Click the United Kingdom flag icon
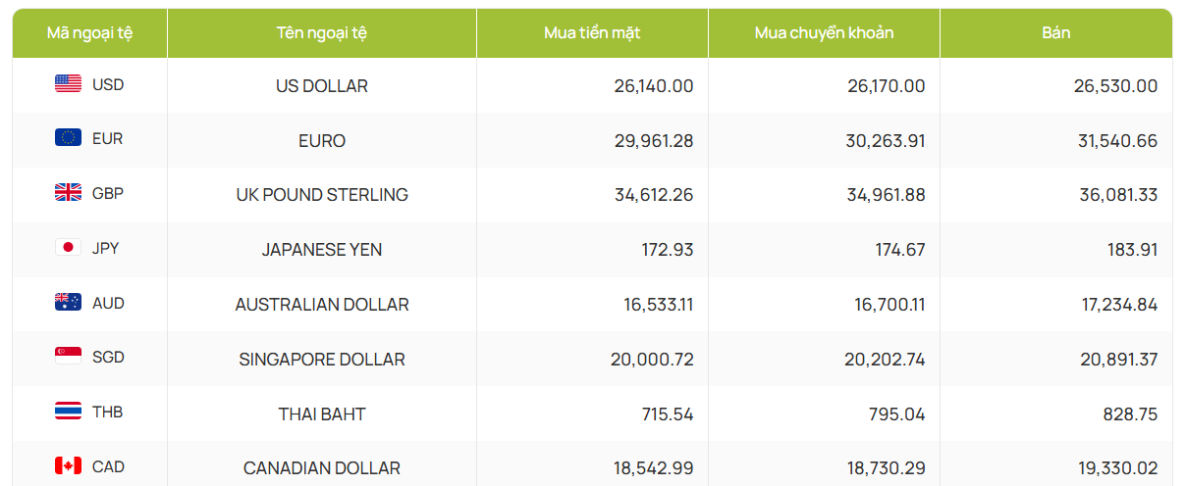This screenshot has height=486, width=1185. coord(68,193)
